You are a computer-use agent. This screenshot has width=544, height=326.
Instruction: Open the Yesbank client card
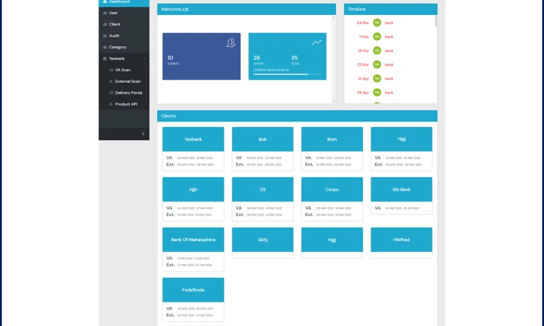193,149
